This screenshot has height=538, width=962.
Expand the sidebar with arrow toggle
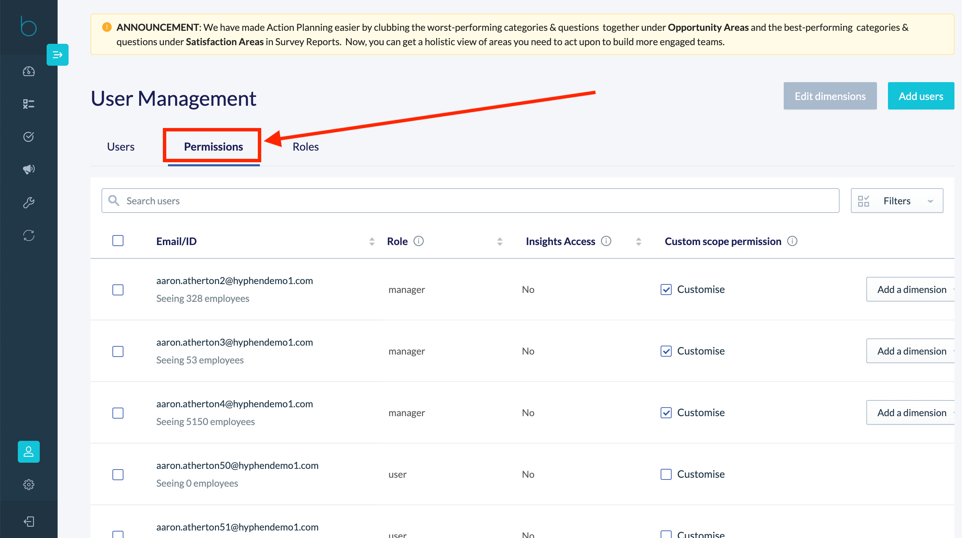[58, 55]
